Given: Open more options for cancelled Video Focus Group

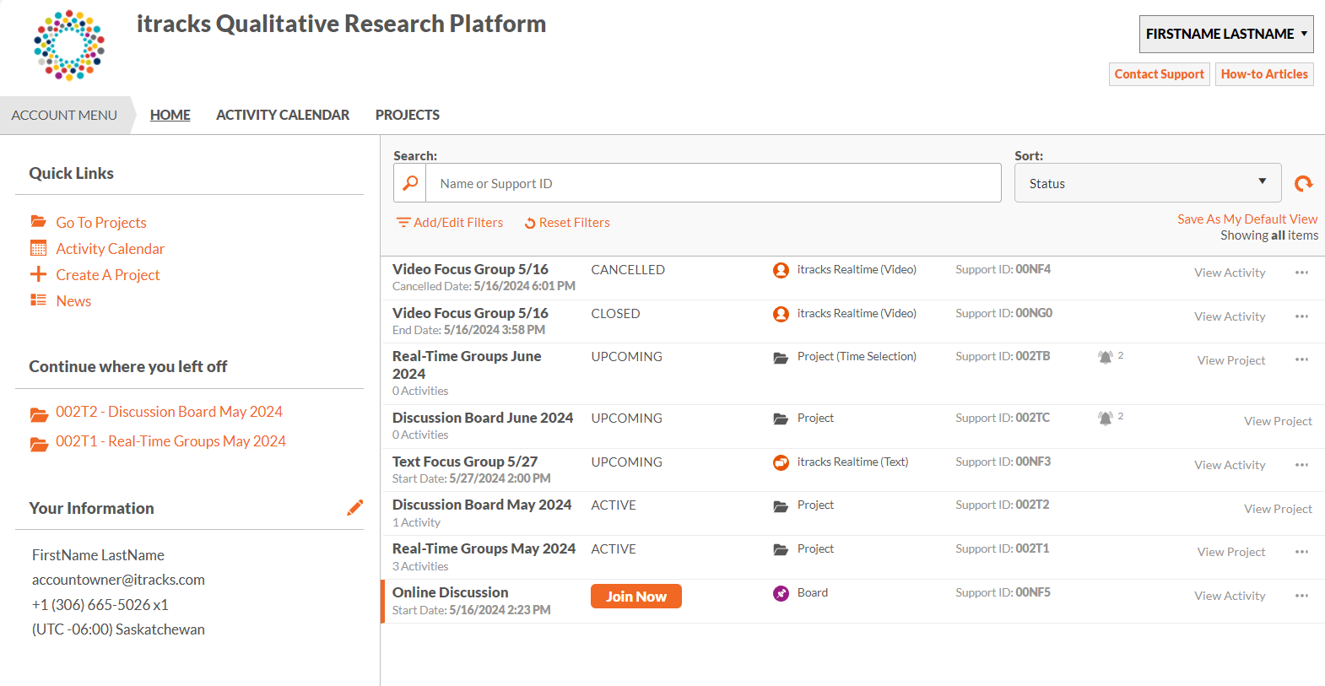Looking at the screenshot, I should 1301,273.
